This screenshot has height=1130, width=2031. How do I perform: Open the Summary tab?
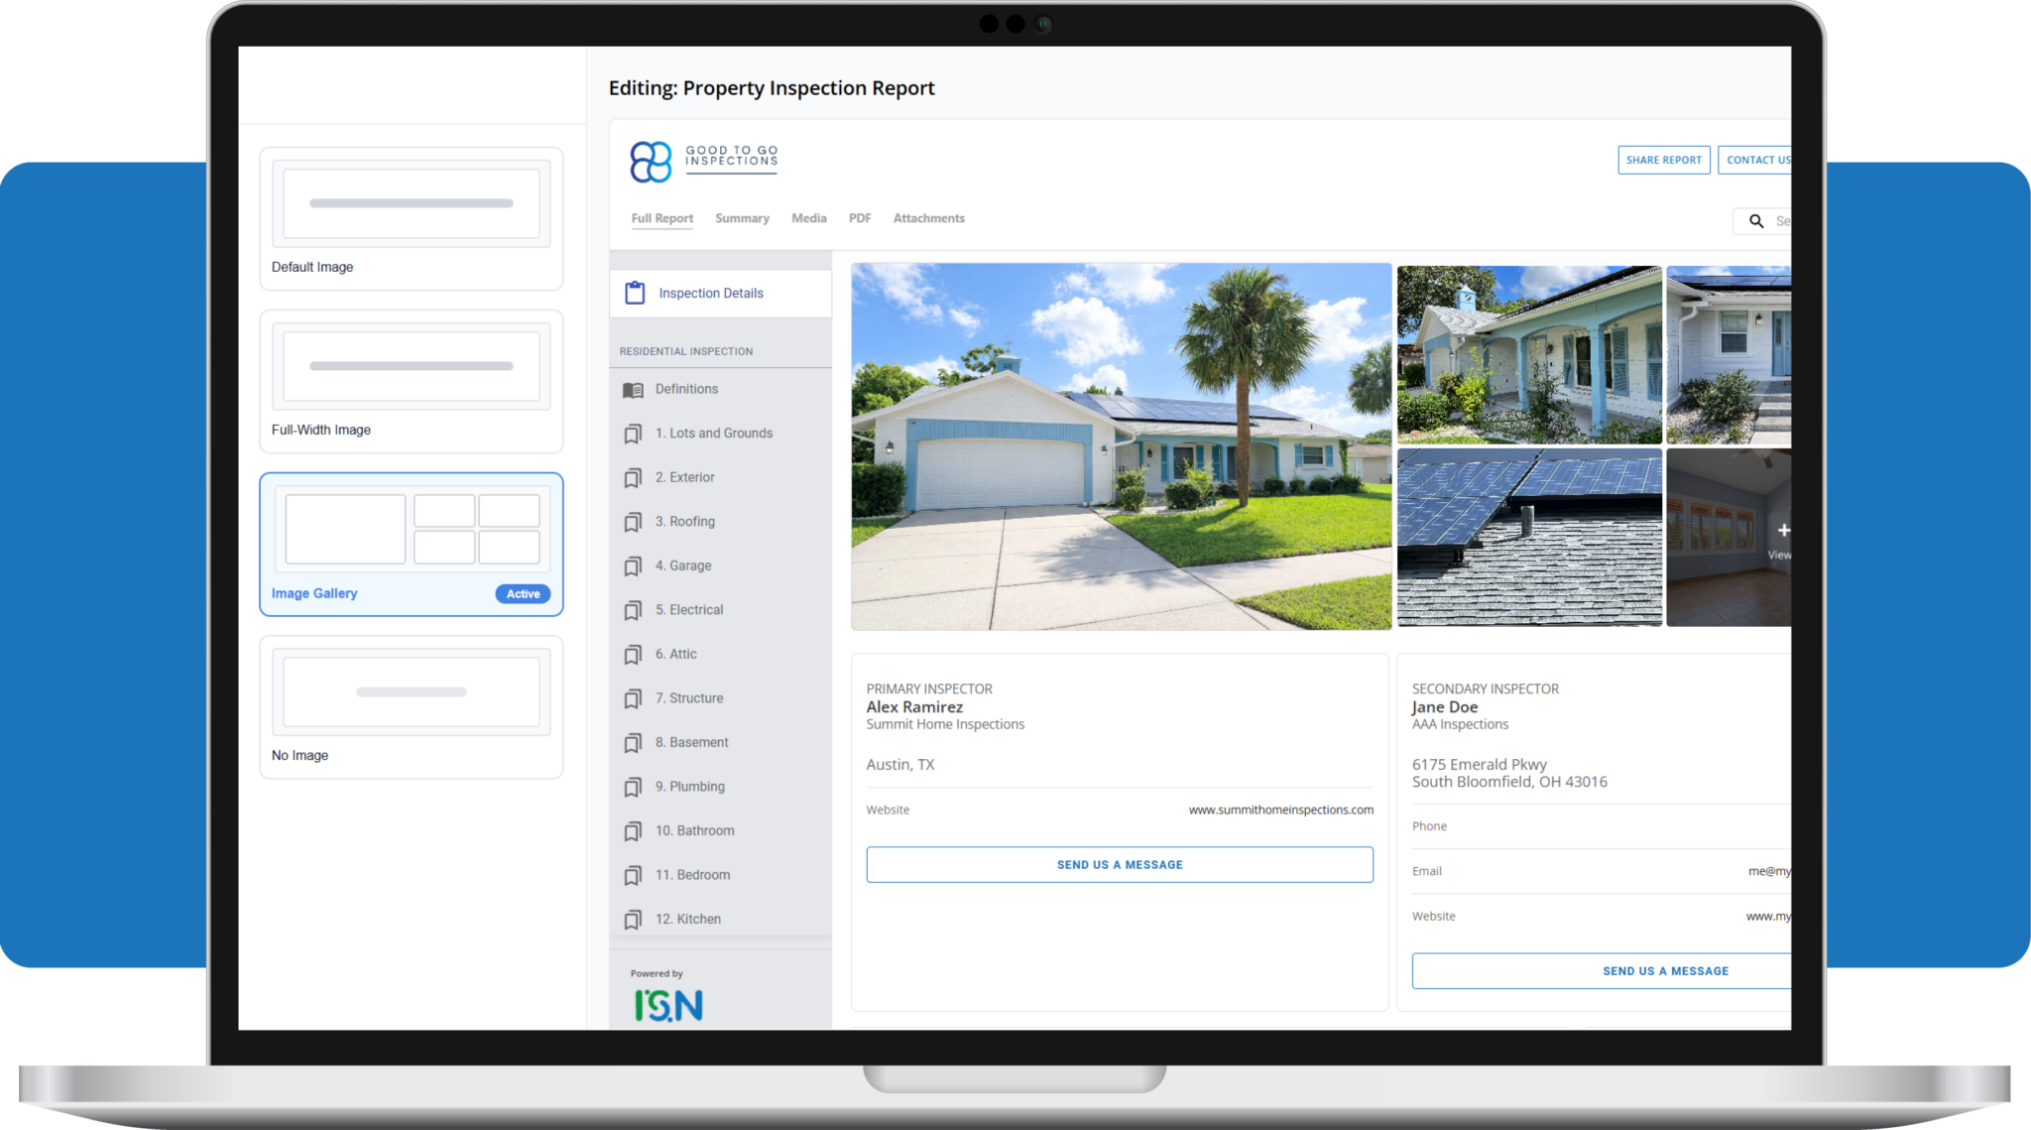click(742, 218)
